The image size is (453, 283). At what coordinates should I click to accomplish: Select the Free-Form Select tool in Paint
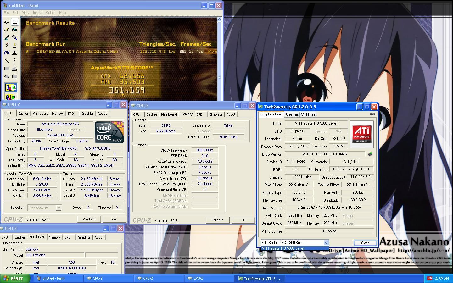[x=7, y=22]
